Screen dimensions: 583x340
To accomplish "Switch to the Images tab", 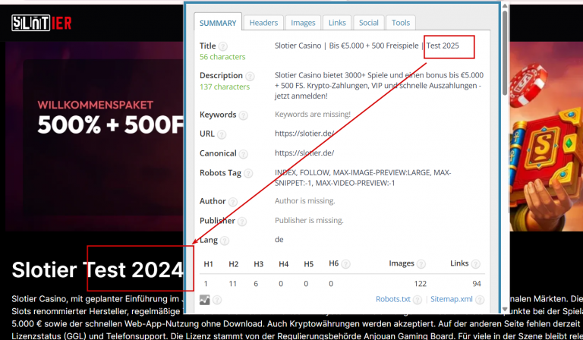I will 303,23.
